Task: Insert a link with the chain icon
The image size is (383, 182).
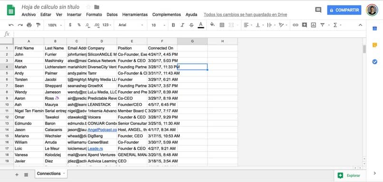Action: coord(296,25)
